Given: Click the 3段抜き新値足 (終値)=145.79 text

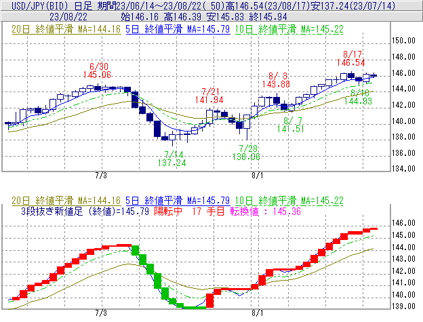Looking at the screenshot, I should tap(85, 211).
